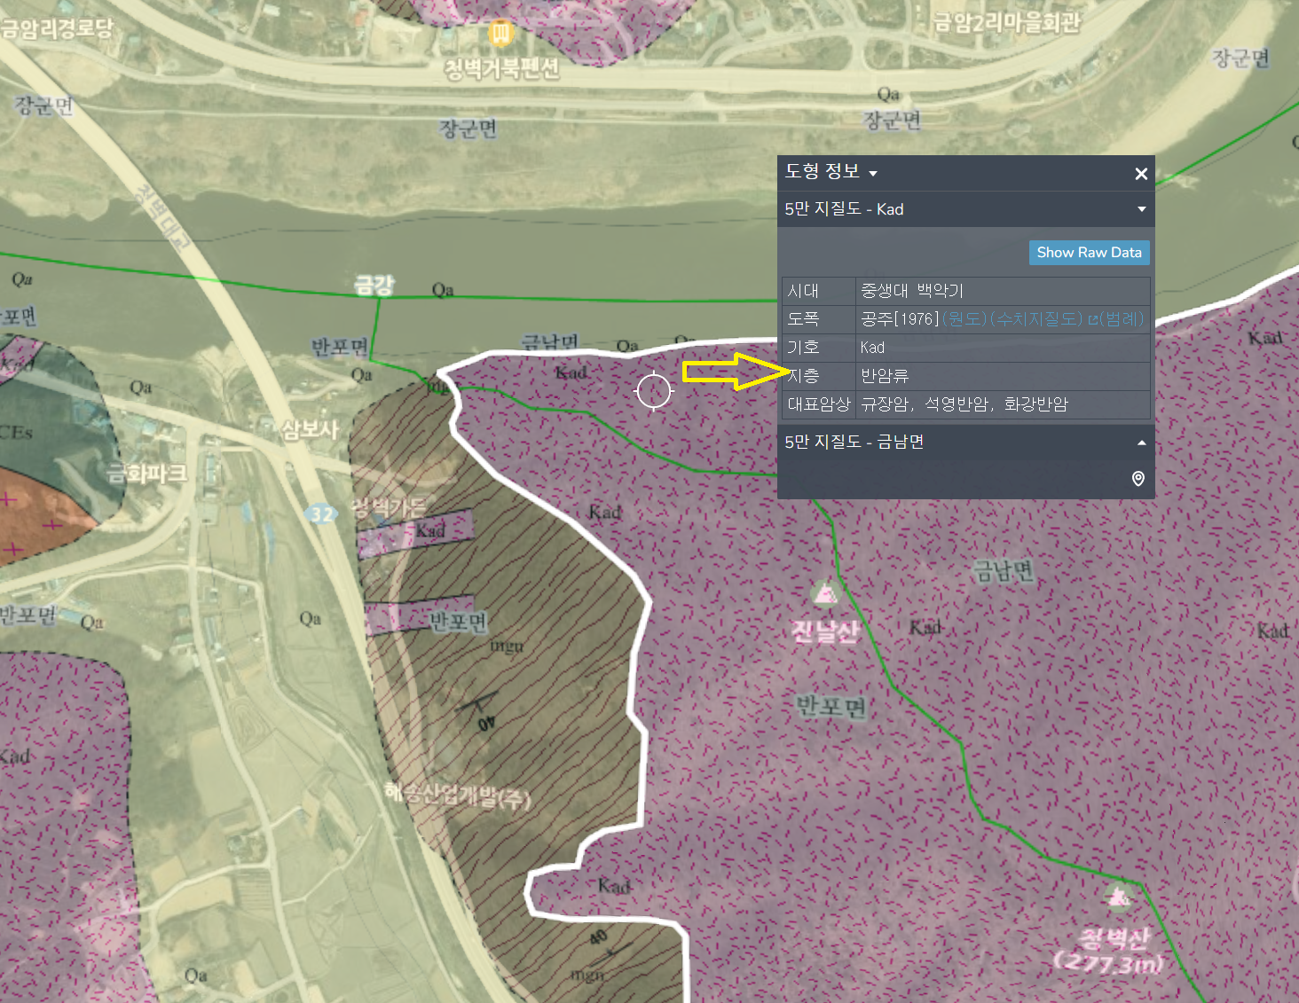
Task: Open the (원도) map link
Action: [x=964, y=319]
